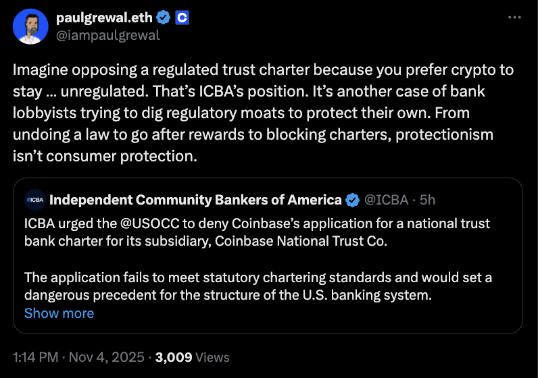Viewport: 538px width, 378px height.
Task: Click the @ICBA handle in the quoted post
Action: [387, 200]
